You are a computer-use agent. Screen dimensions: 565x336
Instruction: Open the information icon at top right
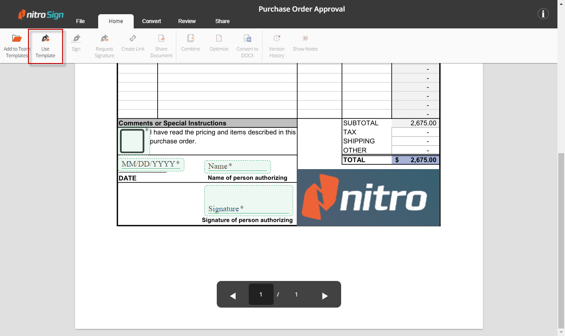pos(543,14)
